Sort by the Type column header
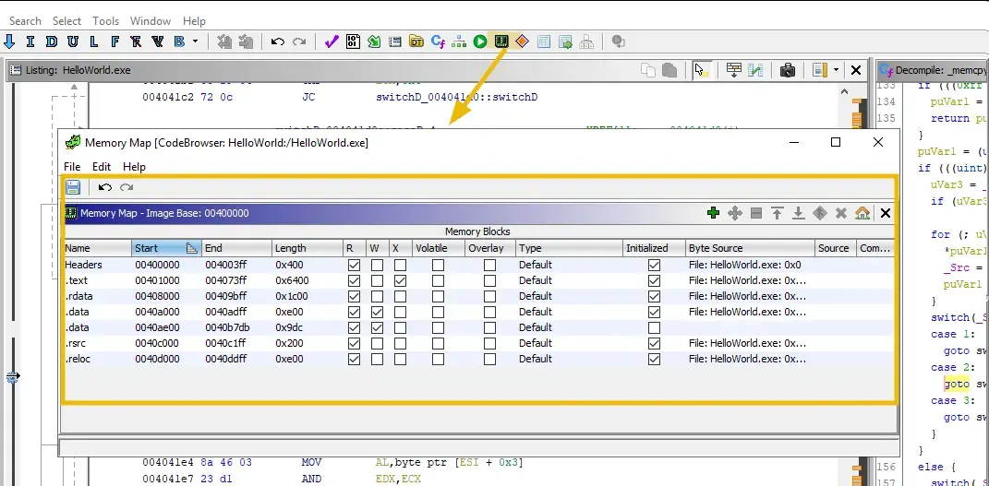The height and width of the screenshot is (486, 989). click(x=570, y=248)
